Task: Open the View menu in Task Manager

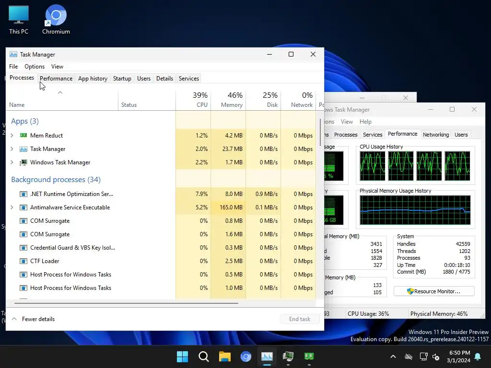Action: (x=58, y=66)
